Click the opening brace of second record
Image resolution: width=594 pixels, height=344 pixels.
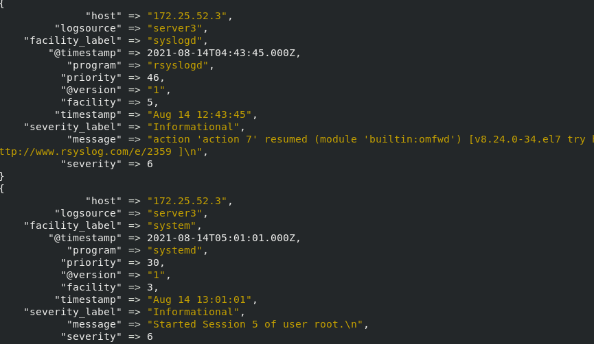pos(2,188)
